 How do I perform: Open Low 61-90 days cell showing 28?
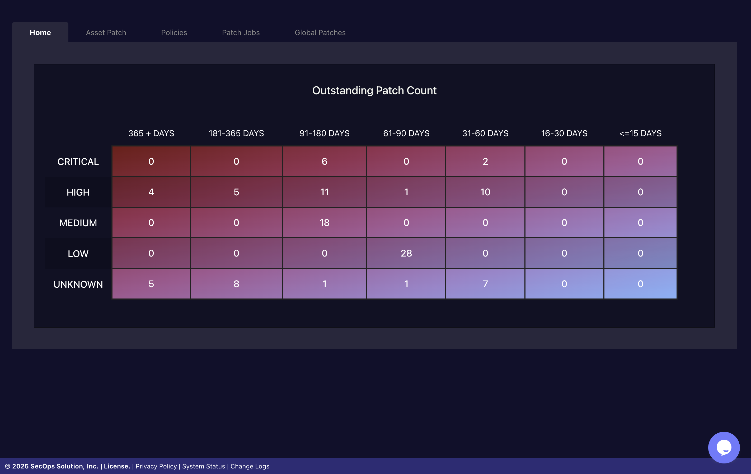pos(406,253)
